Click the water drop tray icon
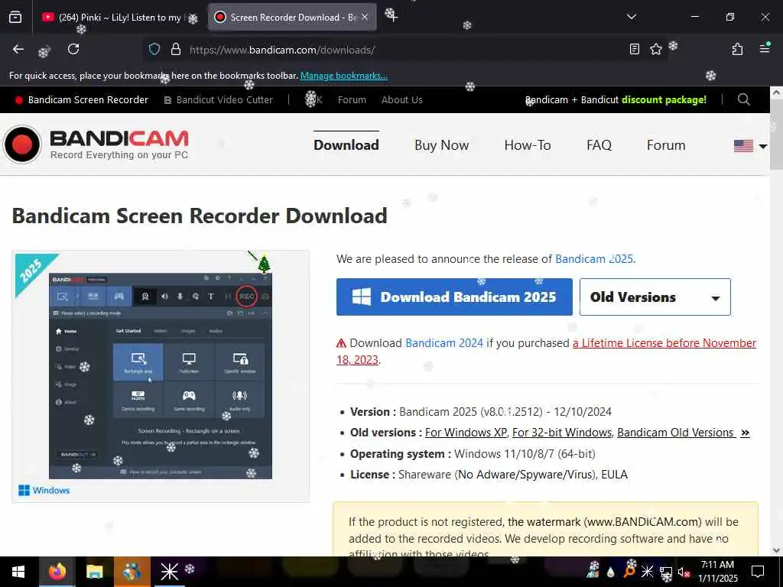 610,572
